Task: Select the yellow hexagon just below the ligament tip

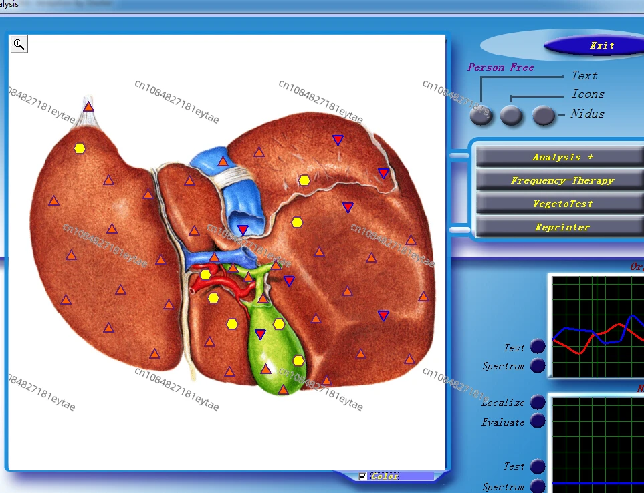Action: 80,148
